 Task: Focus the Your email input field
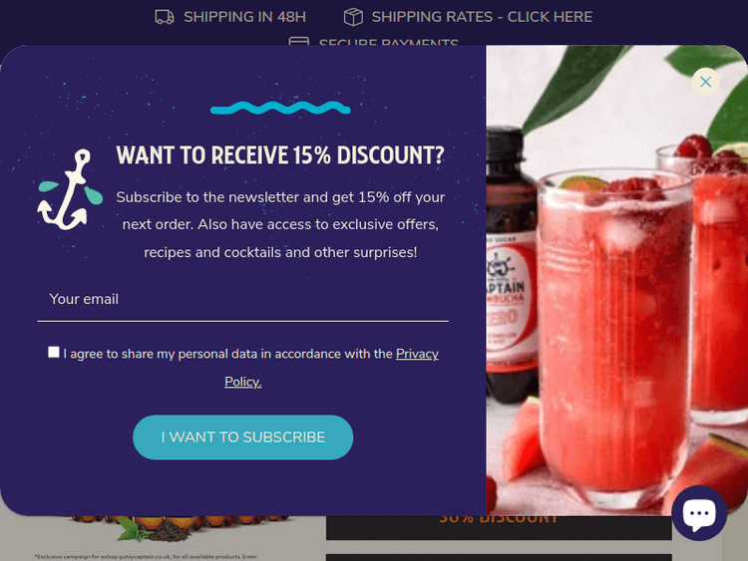pos(242,299)
